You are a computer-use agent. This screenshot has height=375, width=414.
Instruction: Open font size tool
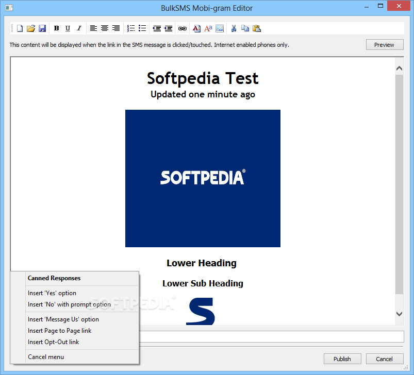click(208, 28)
